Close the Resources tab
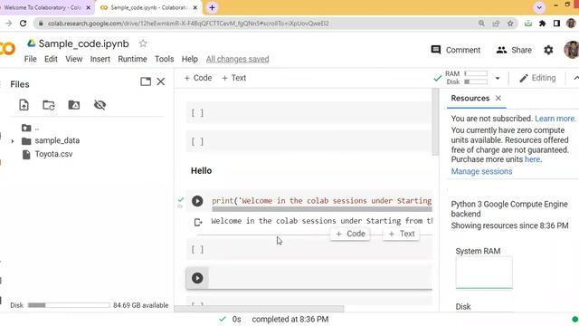Image resolution: width=579 pixels, height=326 pixels. click(498, 99)
